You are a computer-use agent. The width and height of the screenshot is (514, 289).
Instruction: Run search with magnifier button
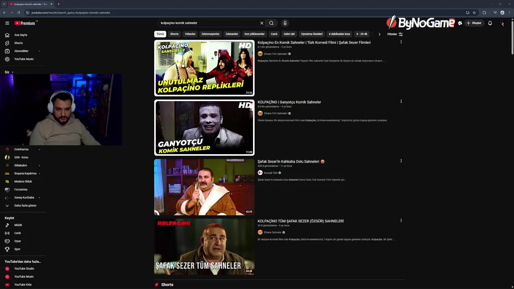[271, 23]
